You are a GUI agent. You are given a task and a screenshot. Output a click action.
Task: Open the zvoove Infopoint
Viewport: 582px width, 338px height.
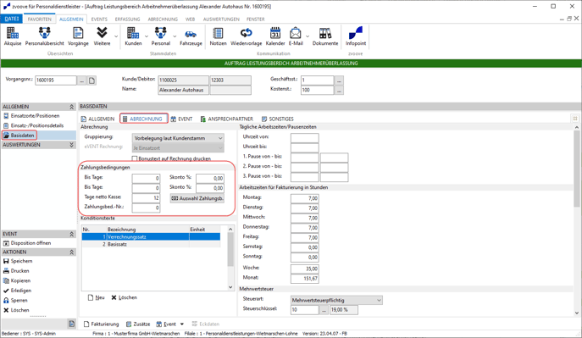[x=356, y=36]
